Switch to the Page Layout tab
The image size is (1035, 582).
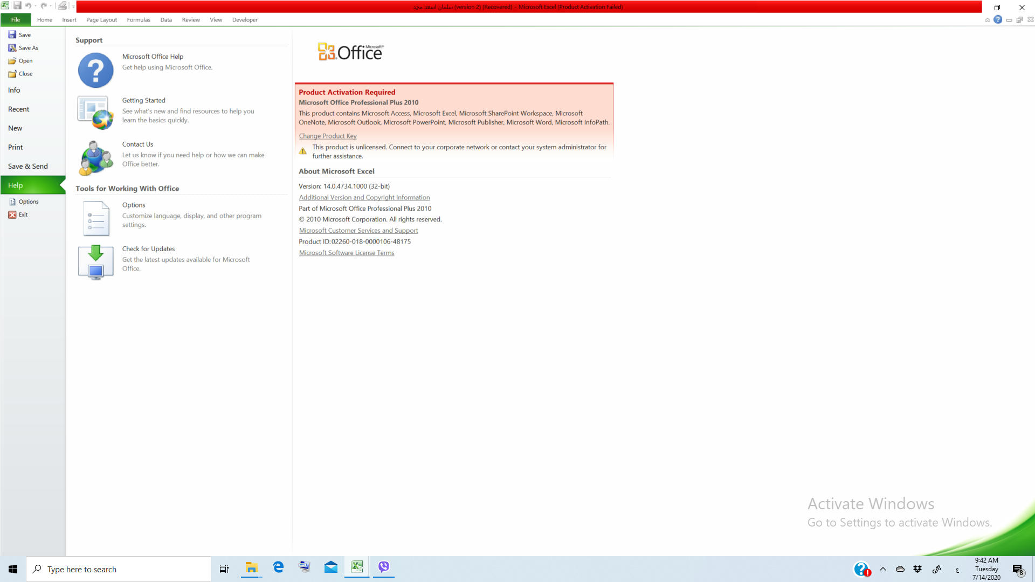[x=101, y=20]
